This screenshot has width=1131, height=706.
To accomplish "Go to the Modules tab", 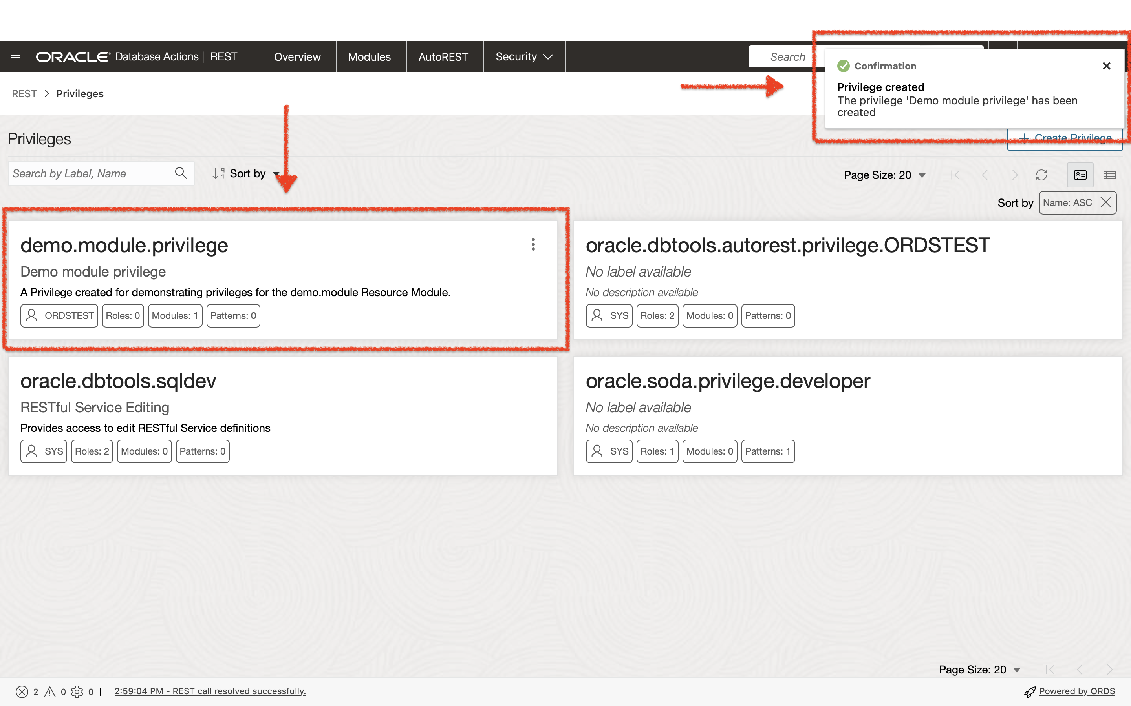I will [369, 56].
